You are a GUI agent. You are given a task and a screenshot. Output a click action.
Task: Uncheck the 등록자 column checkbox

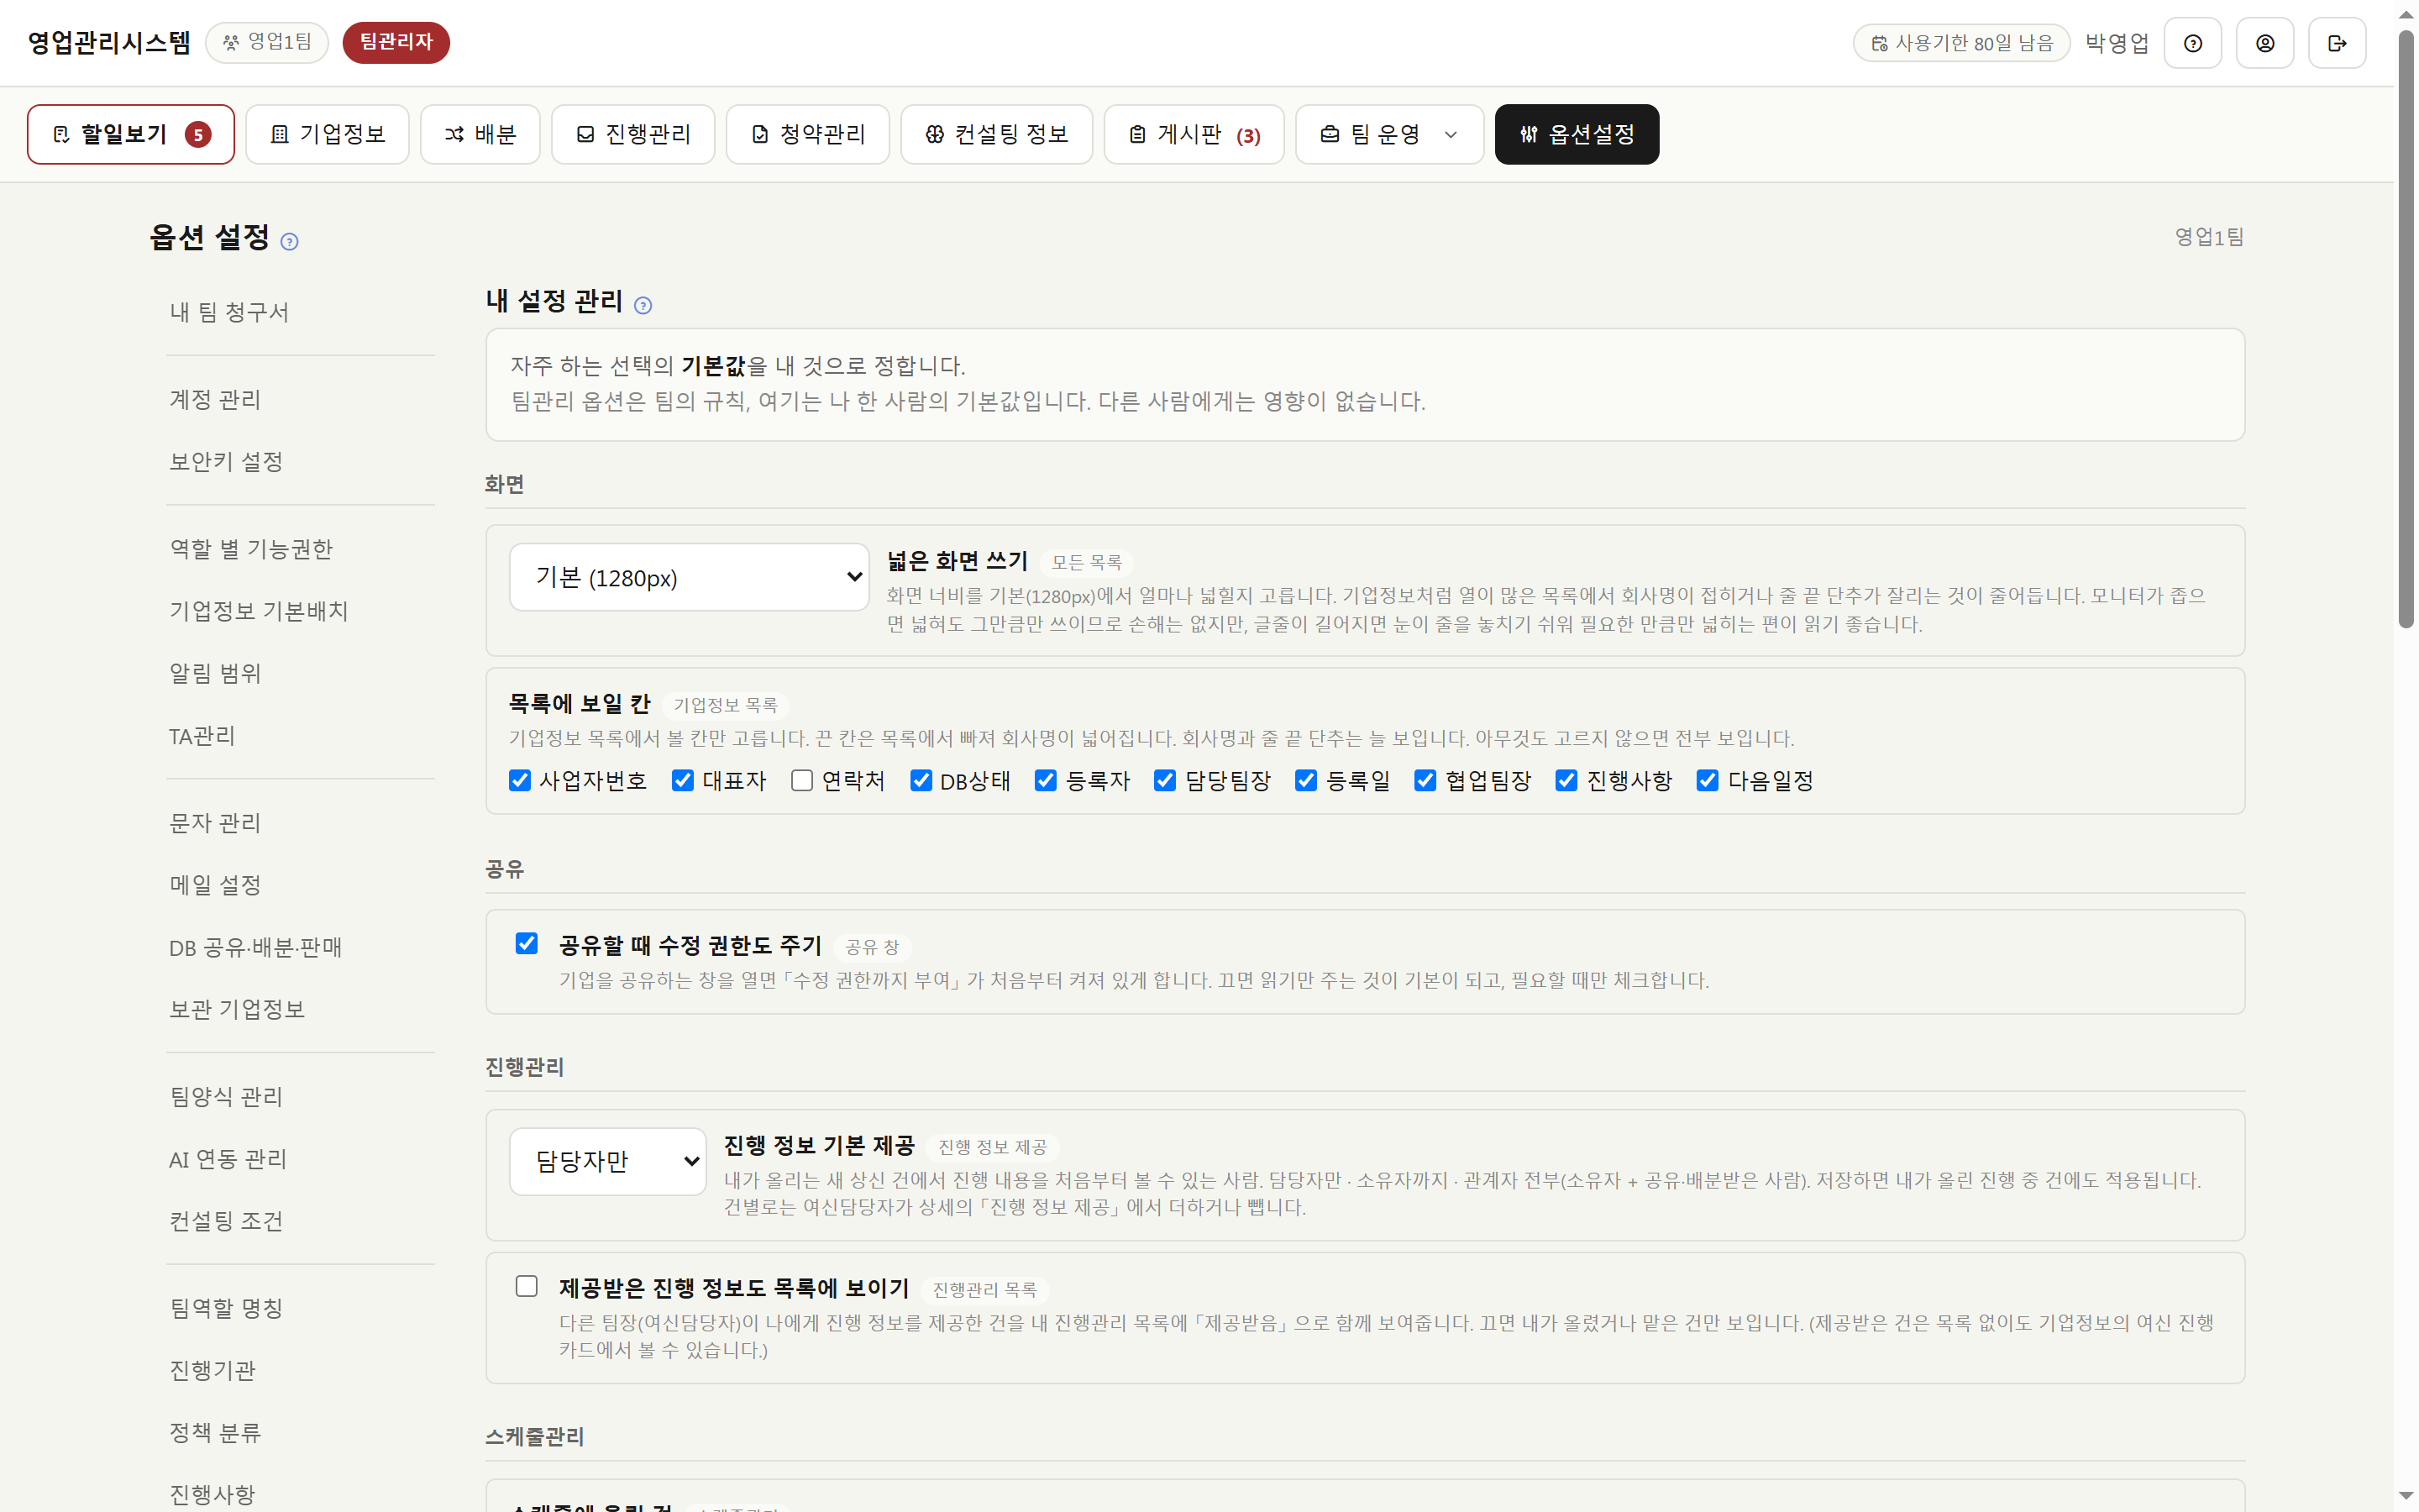(x=1046, y=780)
